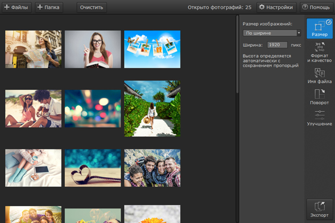
Task: Select the woman with glasses and book thumbnail
Action: coord(93,49)
